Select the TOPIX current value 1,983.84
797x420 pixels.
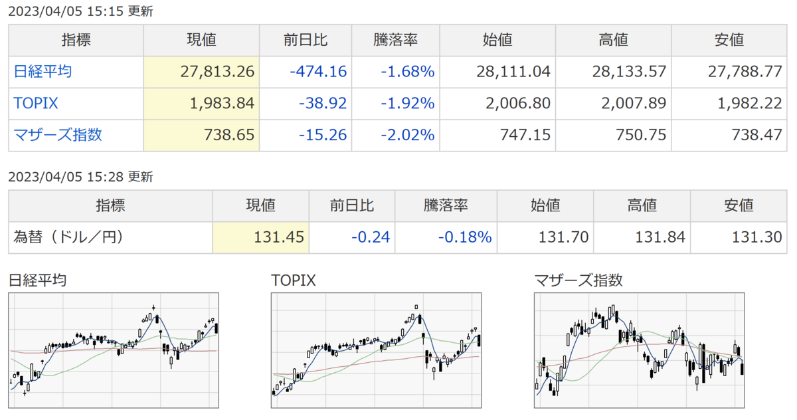coord(222,104)
